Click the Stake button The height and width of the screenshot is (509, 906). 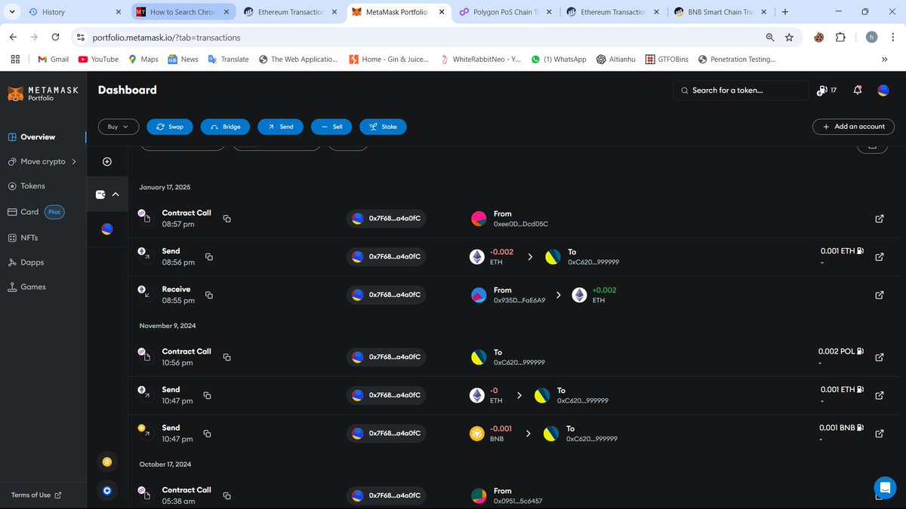click(383, 127)
